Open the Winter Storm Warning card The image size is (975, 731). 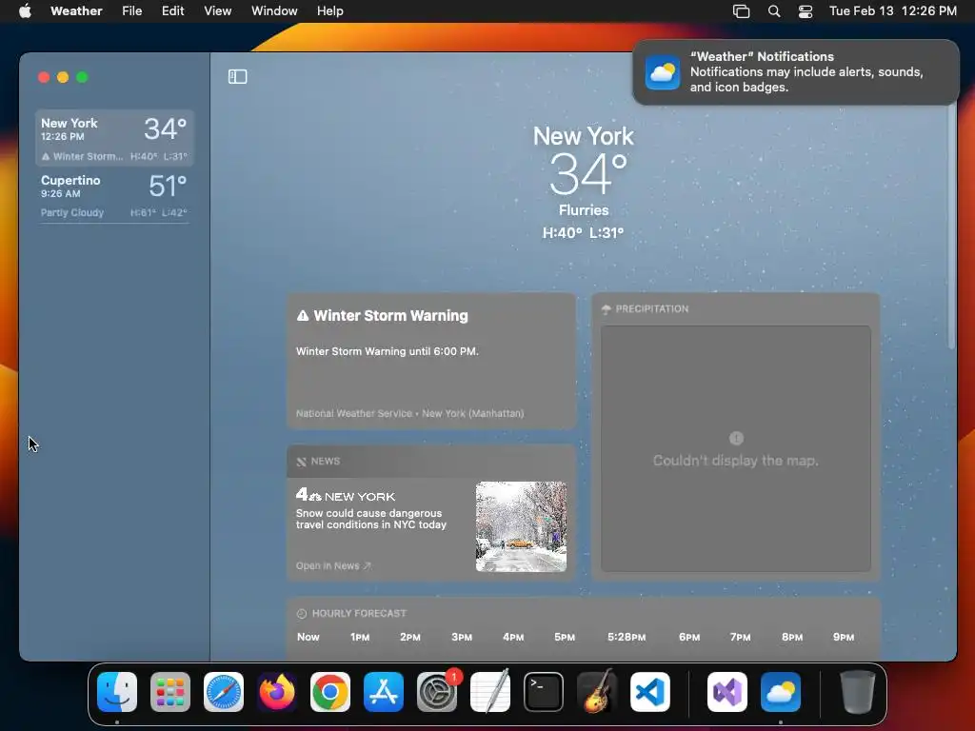pos(431,361)
